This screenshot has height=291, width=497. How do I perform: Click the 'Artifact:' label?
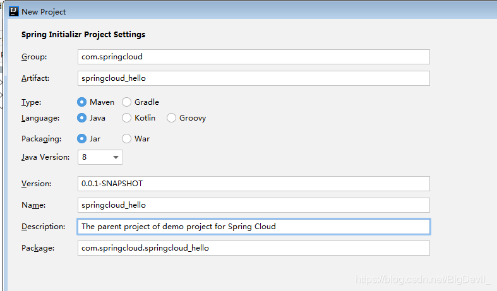pos(35,78)
